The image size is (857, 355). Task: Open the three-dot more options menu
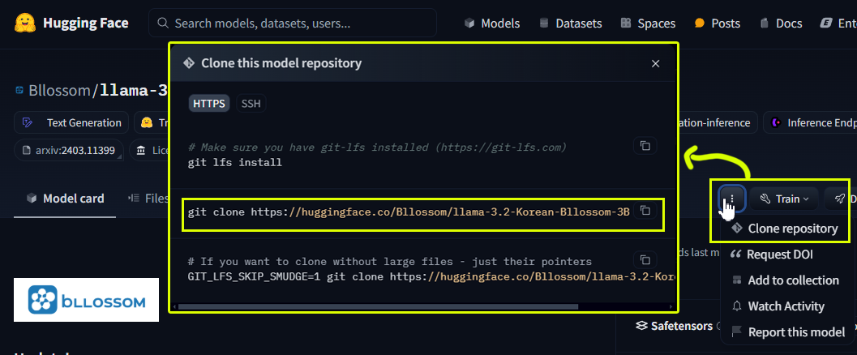point(732,199)
